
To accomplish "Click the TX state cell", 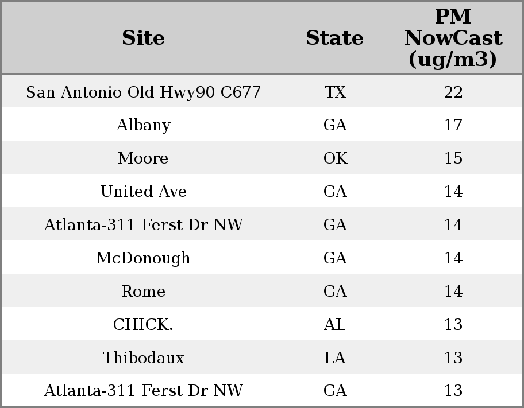I will click(x=335, y=92).
